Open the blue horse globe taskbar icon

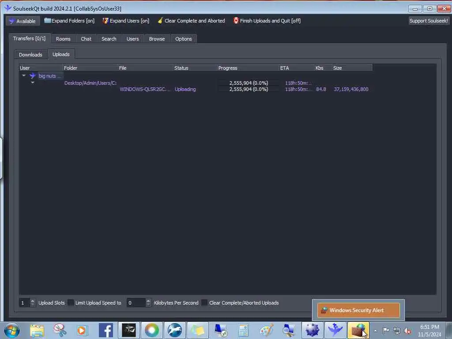coord(175,330)
